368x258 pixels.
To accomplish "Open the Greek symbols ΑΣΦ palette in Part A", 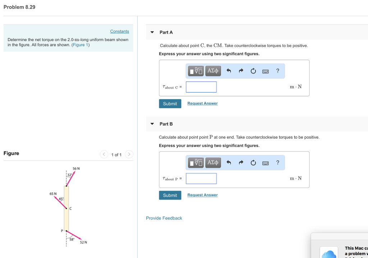I will click(x=213, y=71).
